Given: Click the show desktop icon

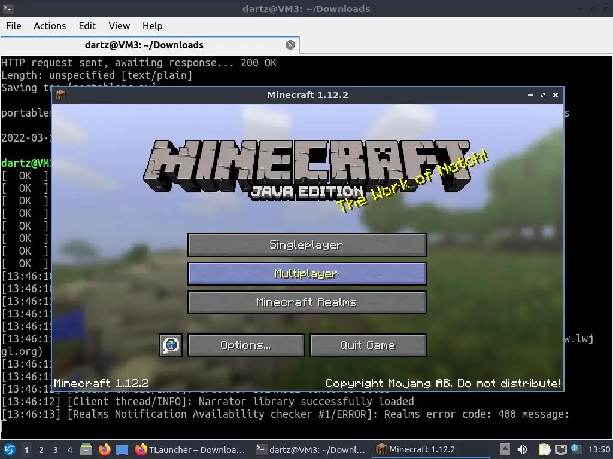Looking at the screenshot, I should tap(122, 450).
